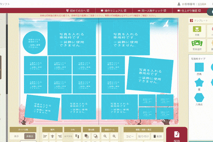Open the 写真選択 photo selection panel
The width and height of the screenshot is (213, 142).
tap(197, 46)
